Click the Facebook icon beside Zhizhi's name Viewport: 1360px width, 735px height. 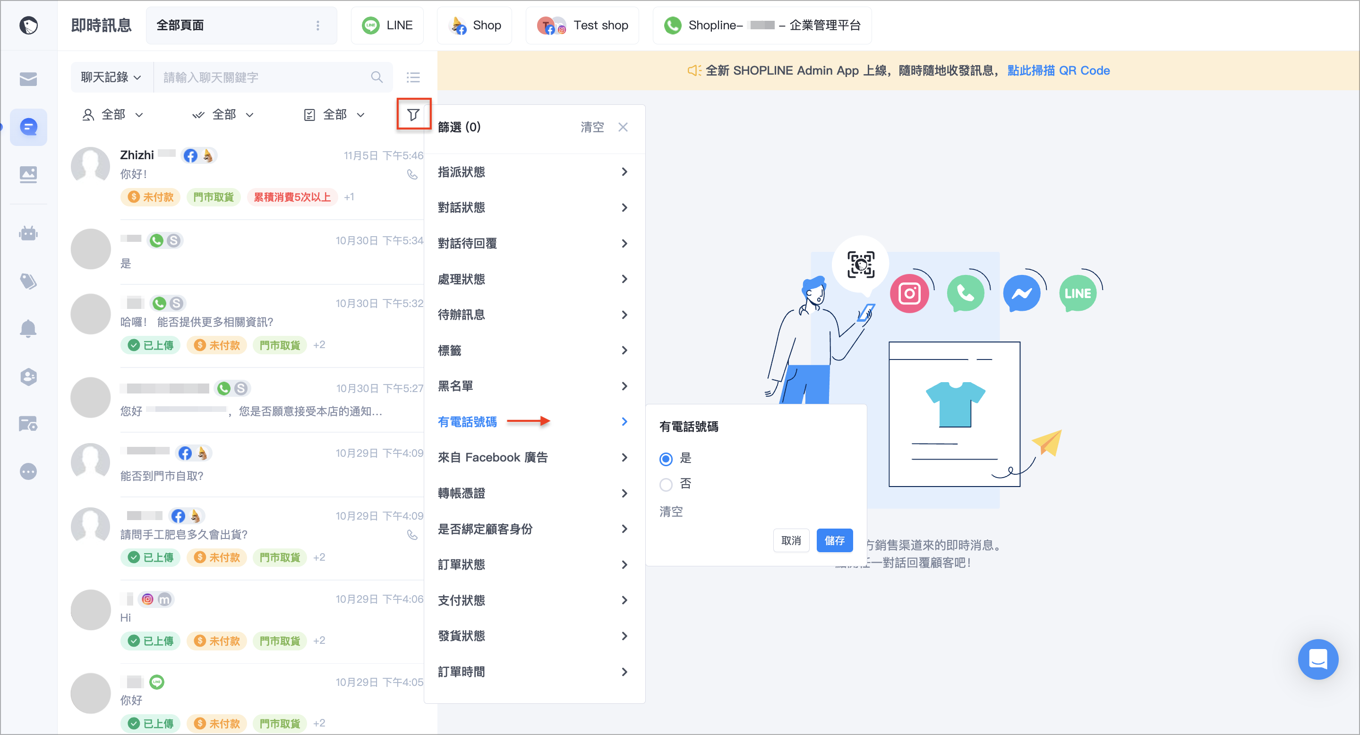click(190, 155)
